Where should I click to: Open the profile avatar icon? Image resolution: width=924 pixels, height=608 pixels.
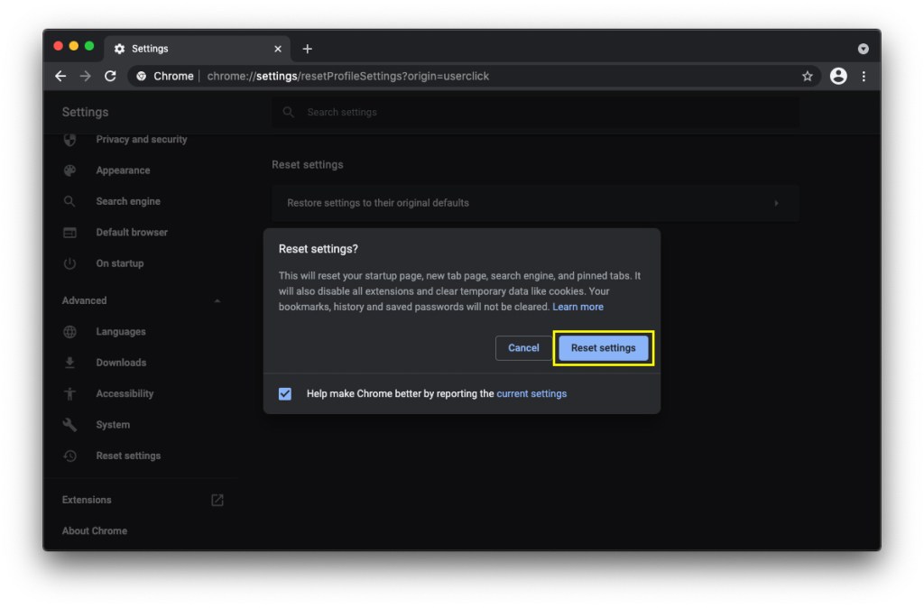point(837,76)
